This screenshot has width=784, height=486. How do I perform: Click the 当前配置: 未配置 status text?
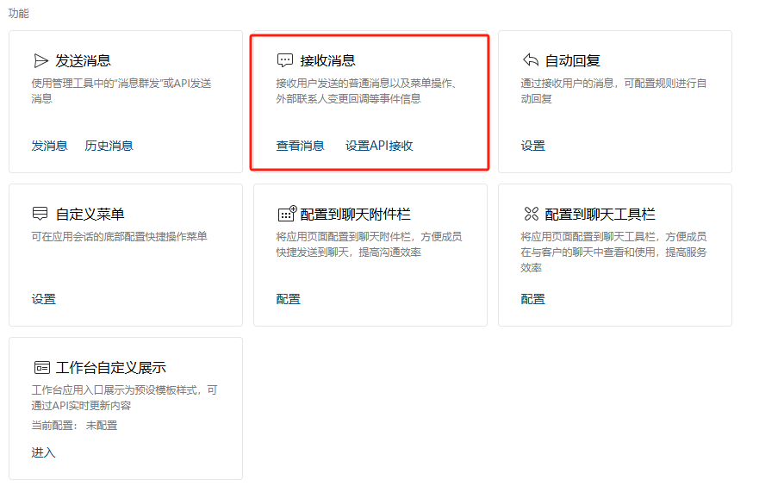(74, 426)
